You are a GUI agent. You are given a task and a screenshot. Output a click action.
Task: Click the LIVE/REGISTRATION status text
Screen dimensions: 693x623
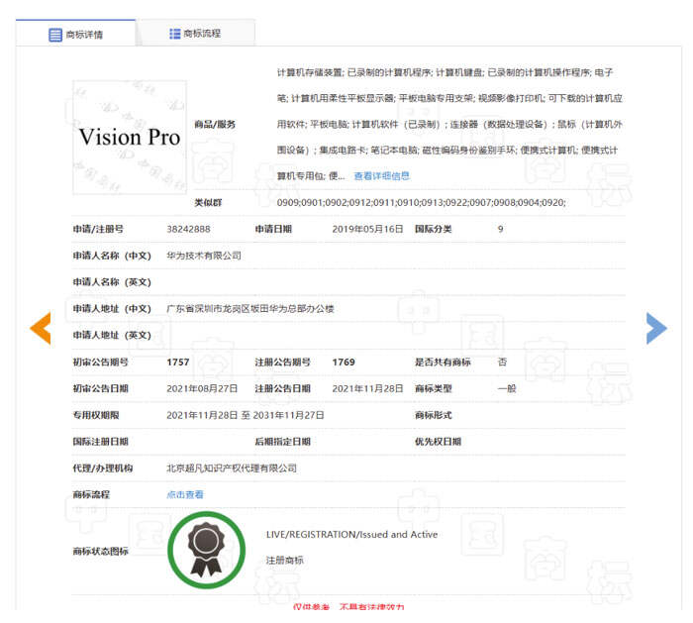[x=351, y=535]
